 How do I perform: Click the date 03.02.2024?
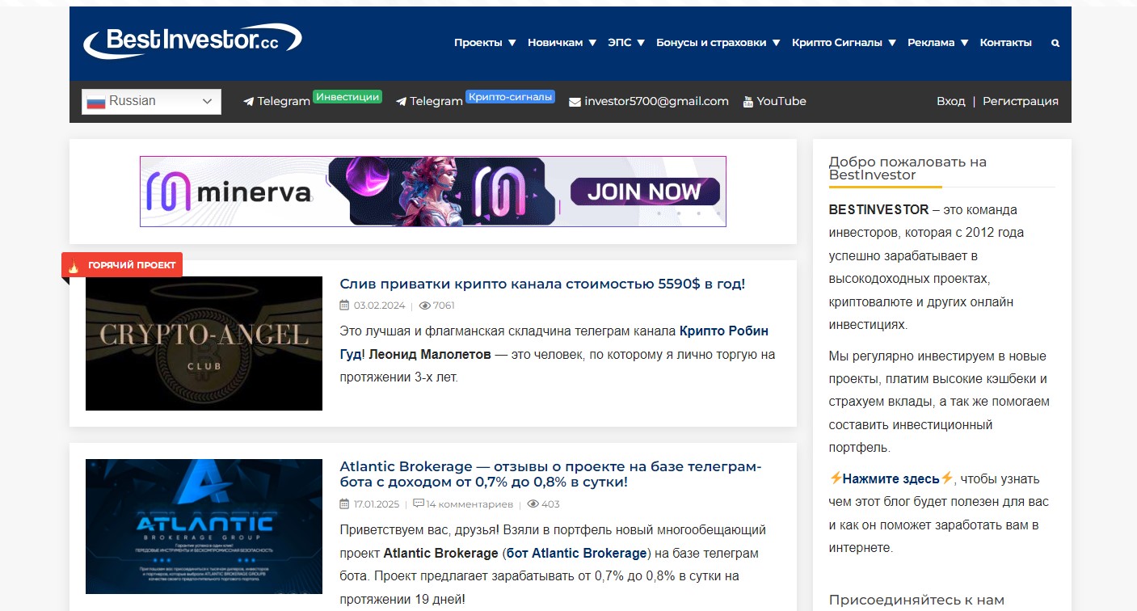380,305
